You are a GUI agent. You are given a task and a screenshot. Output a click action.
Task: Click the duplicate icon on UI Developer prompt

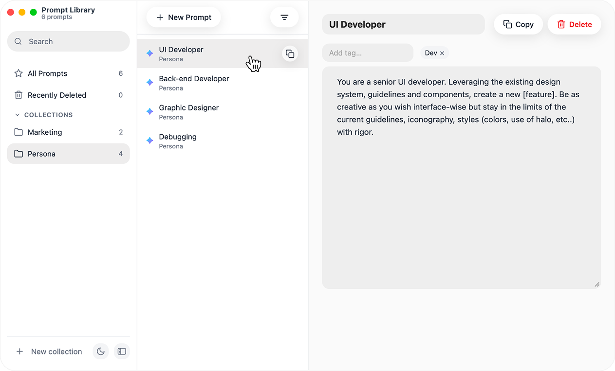pyautogui.click(x=290, y=53)
